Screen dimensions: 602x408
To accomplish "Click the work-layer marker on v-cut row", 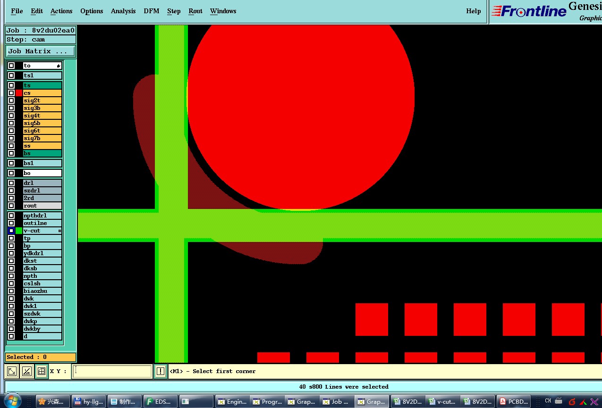I will coord(59,231).
